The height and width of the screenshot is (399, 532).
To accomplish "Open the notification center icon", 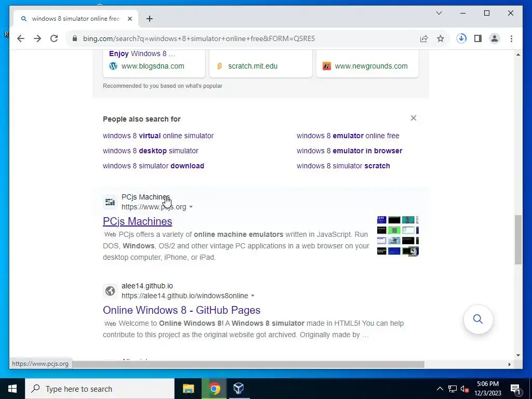I will click(x=515, y=389).
